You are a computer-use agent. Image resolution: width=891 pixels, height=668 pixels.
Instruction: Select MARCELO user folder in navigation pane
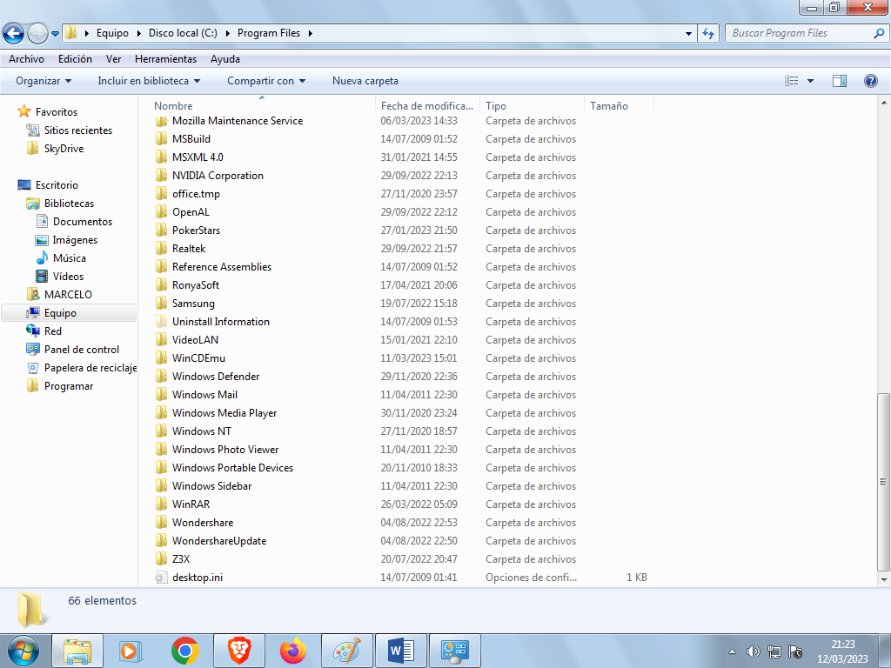[68, 294]
